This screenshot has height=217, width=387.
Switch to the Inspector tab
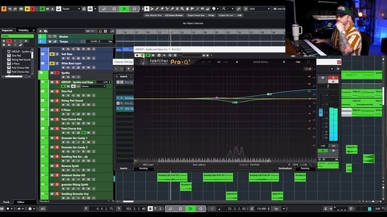click(7, 30)
